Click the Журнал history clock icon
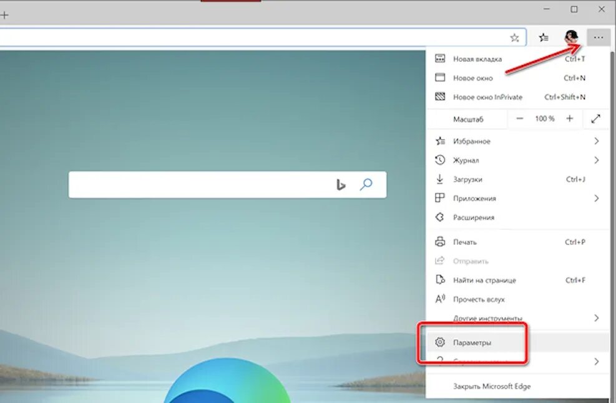Screen dimensions: 616x403 [x=440, y=160]
